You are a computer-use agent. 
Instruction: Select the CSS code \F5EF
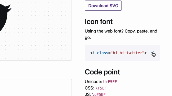tap(101, 88)
